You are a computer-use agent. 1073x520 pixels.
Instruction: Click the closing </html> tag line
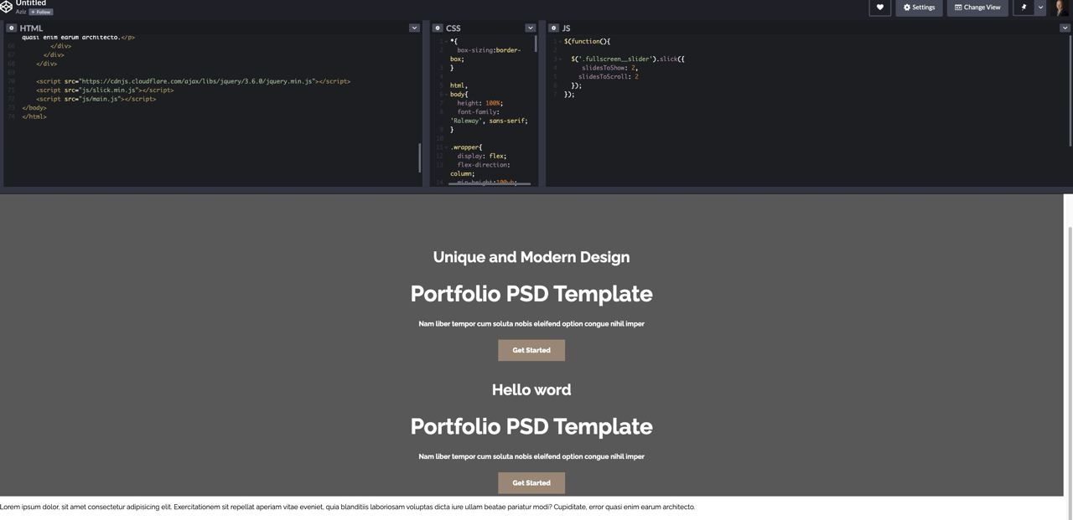(34, 116)
